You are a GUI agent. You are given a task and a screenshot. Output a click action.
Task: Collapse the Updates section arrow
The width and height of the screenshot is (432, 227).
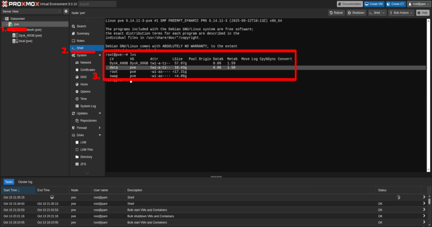[100, 113]
